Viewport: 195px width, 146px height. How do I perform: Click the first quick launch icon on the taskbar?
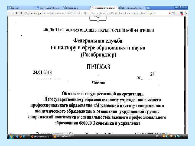pos(17,137)
